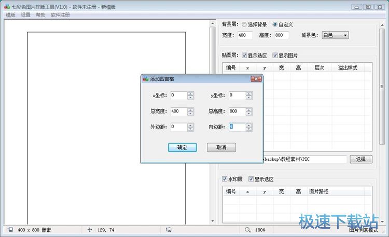This screenshot has width=389, height=237.
Task: Maximize the main window
Action: pos(368,7)
